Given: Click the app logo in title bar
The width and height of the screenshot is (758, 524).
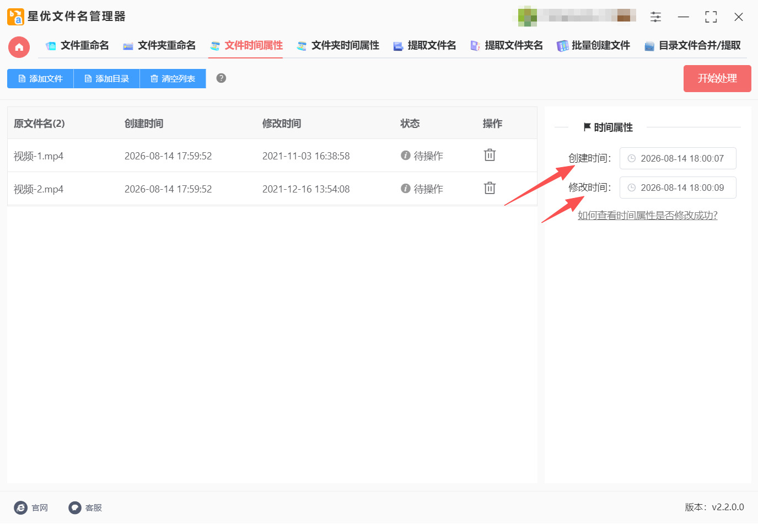Looking at the screenshot, I should click(15, 17).
